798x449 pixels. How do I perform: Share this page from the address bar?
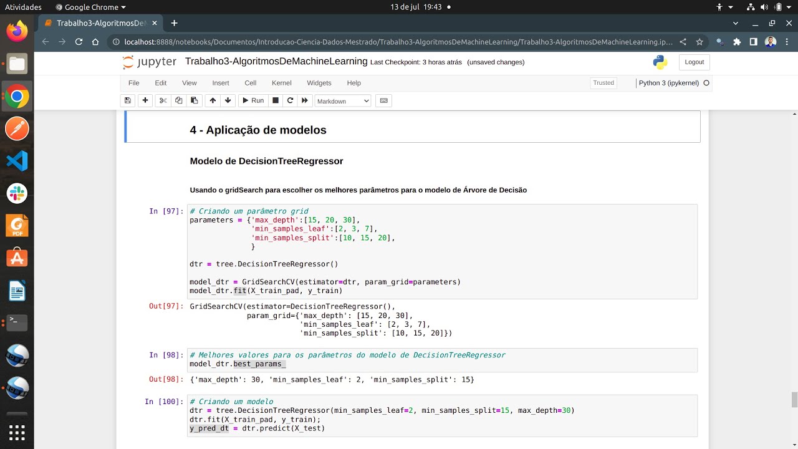(x=683, y=42)
